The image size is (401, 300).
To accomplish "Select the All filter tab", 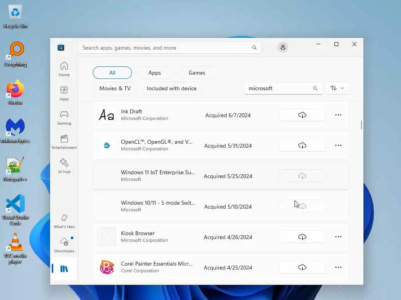I will pyautogui.click(x=112, y=73).
